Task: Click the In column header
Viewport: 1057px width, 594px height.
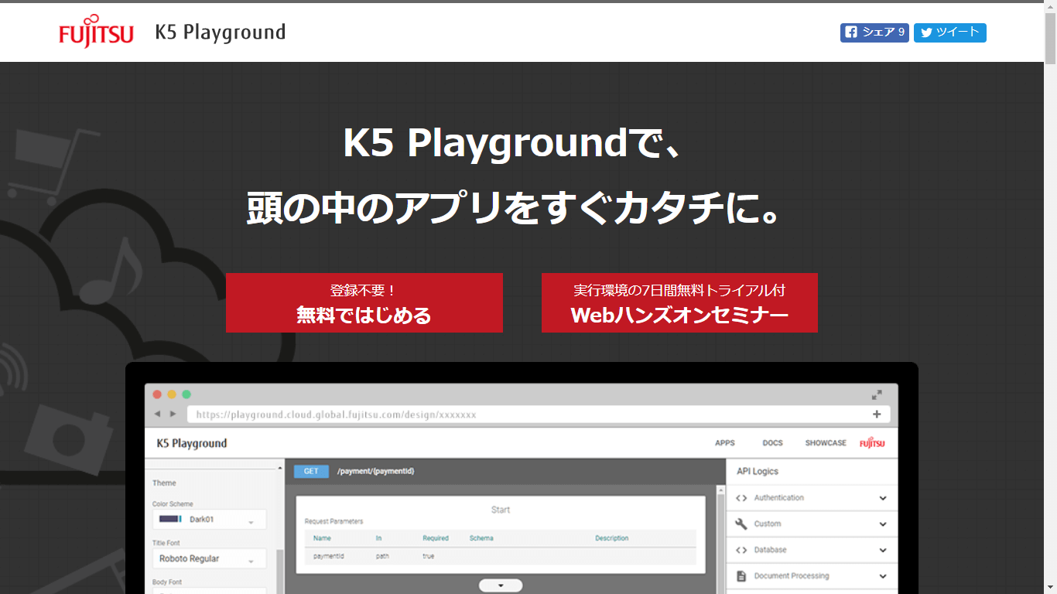Action: (x=378, y=538)
